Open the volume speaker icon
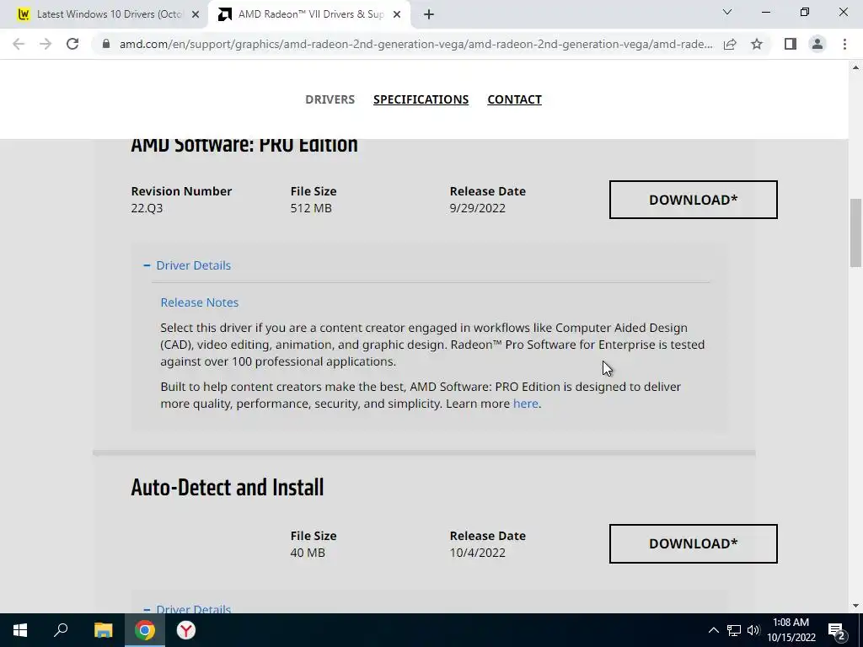The width and height of the screenshot is (863, 647). (x=753, y=630)
